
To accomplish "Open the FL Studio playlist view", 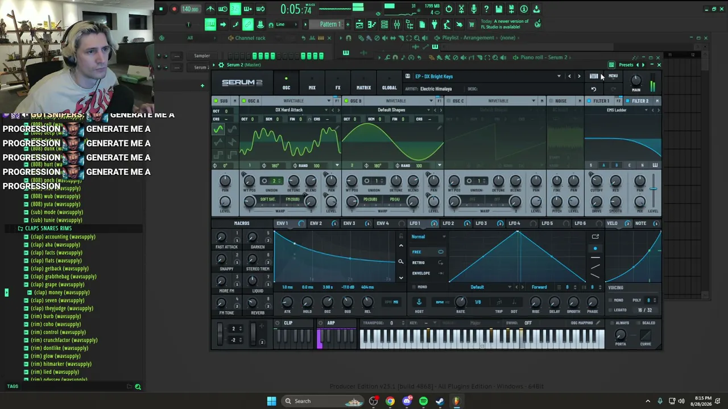I will pyautogui.click(x=359, y=24).
